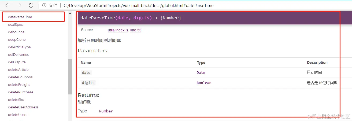Click the sidebar scrollbar thumb
The width and height of the screenshot is (352, 121).
(70, 77)
